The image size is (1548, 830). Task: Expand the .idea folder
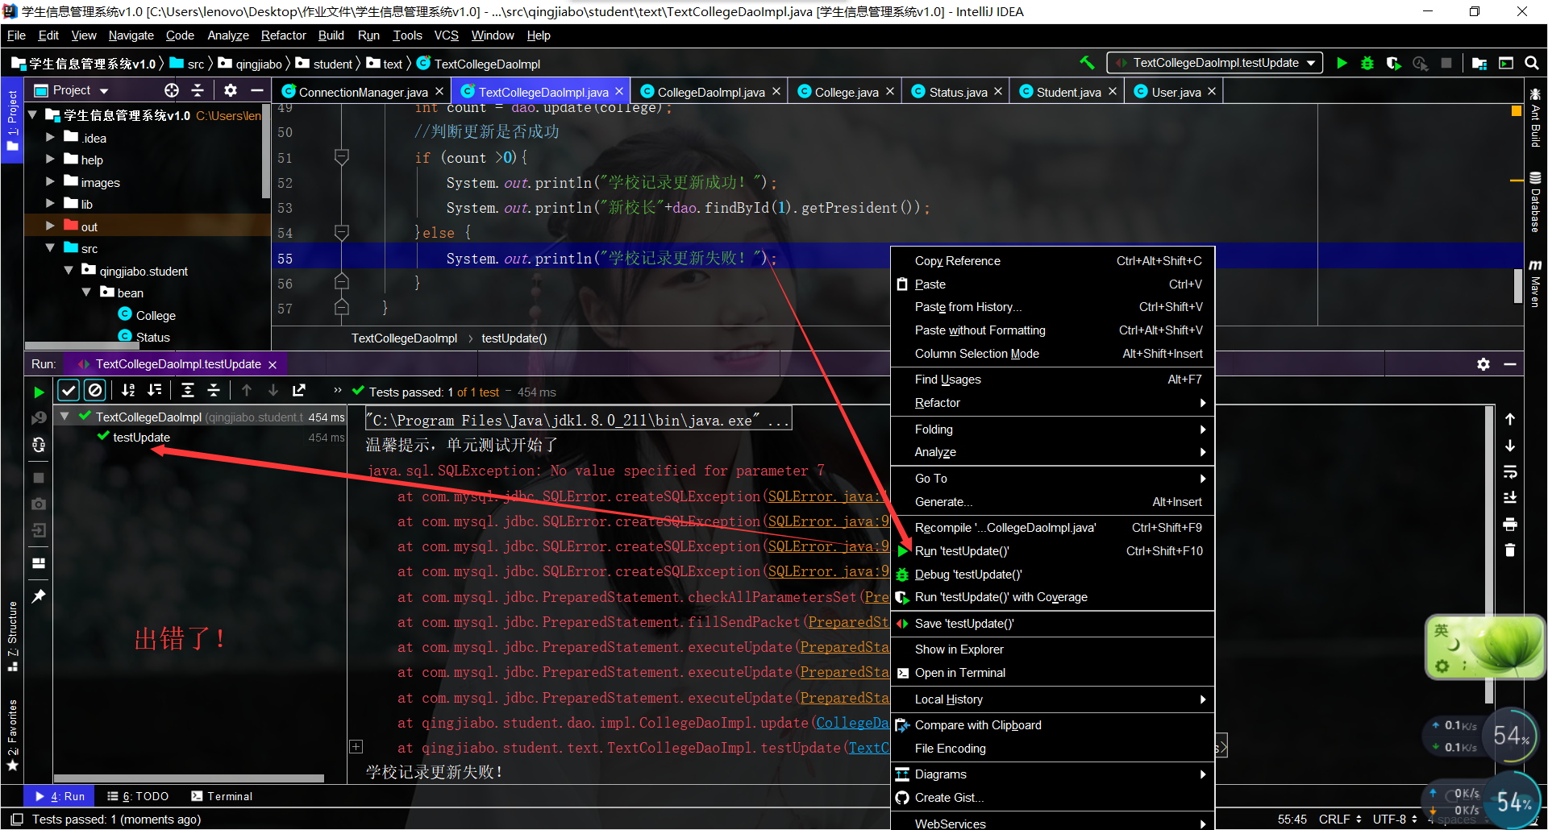point(50,137)
